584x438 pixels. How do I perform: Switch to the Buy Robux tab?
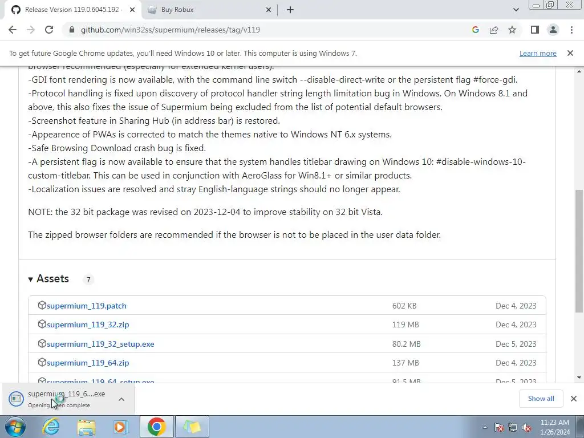tap(209, 10)
